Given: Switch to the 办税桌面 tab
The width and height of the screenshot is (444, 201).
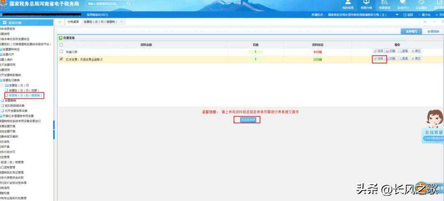Looking at the screenshot, I should pyautogui.click(x=72, y=22).
